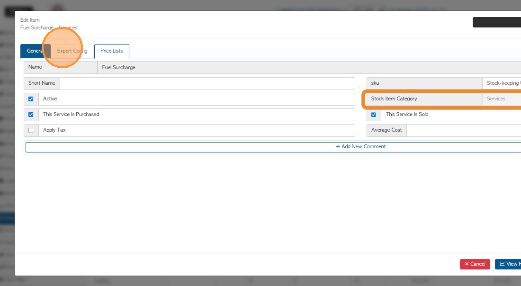Viewport: 521px width, 286px height.
Task: Click the red Cancel button
Action: (475, 264)
